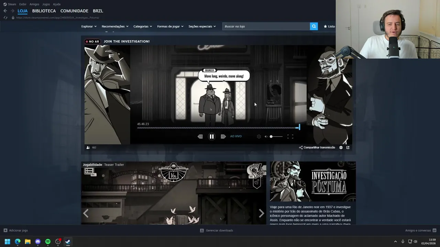Viewport: 440px width, 247px height.
Task: Open the Windows Start menu
Action: pos(7,242)
